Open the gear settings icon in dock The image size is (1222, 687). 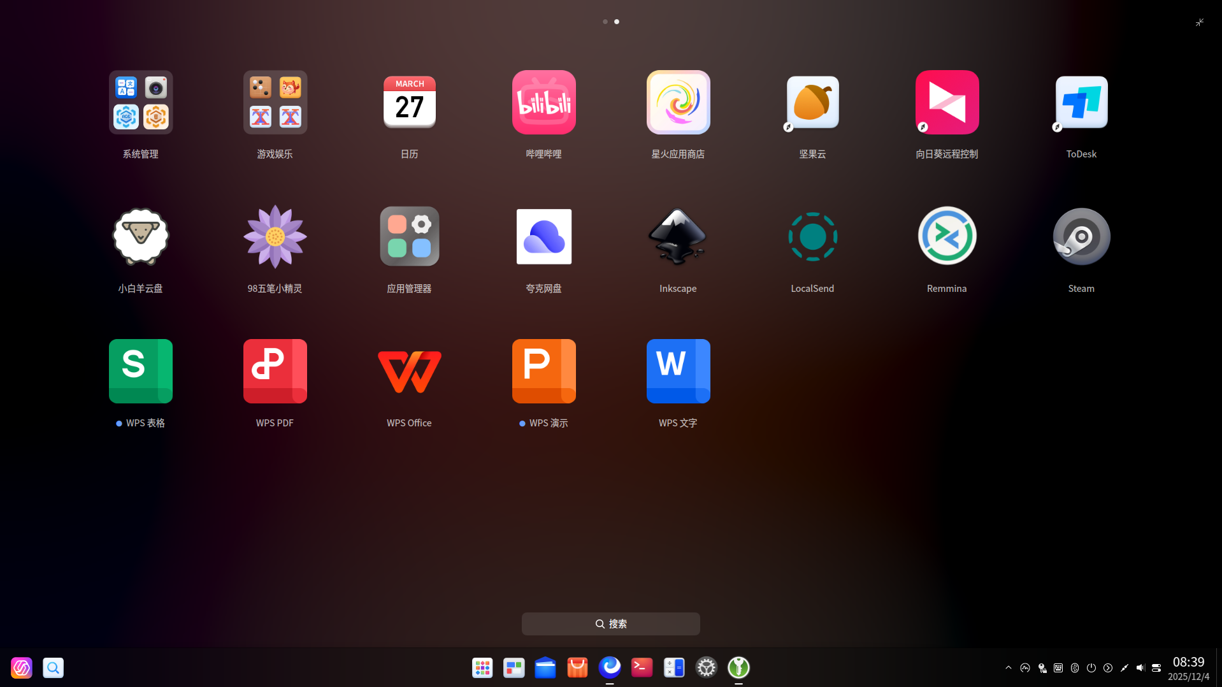(706, 667)
